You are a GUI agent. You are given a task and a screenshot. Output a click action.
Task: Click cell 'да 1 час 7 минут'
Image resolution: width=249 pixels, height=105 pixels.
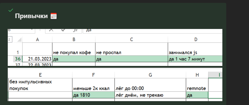point(195,59)
